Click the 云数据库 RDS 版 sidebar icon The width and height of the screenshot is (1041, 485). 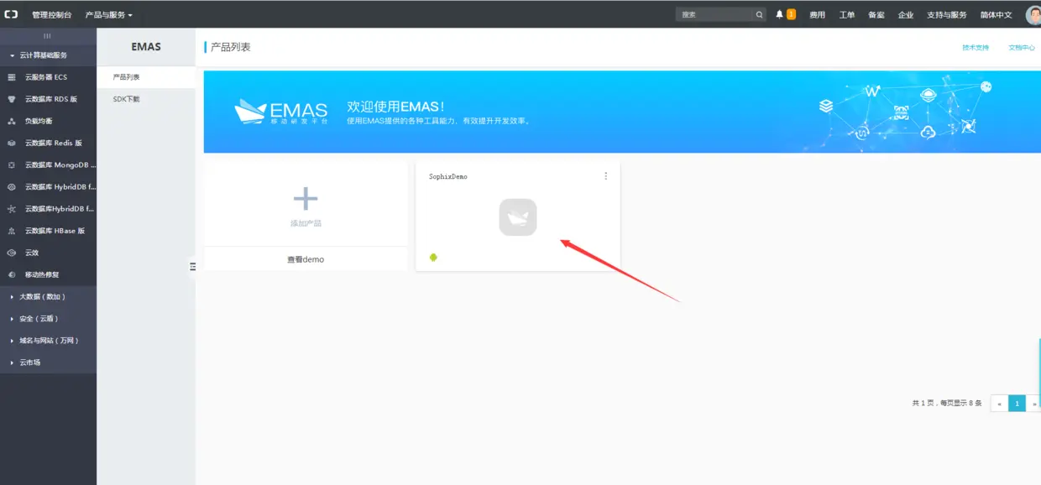(12, 99)
